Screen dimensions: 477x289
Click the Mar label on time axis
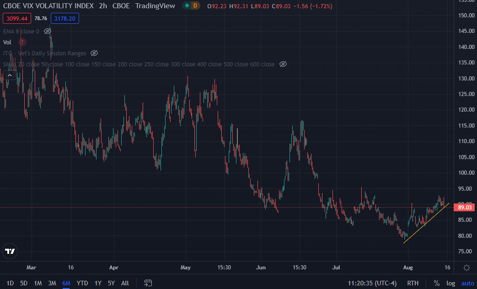[32, 268]
